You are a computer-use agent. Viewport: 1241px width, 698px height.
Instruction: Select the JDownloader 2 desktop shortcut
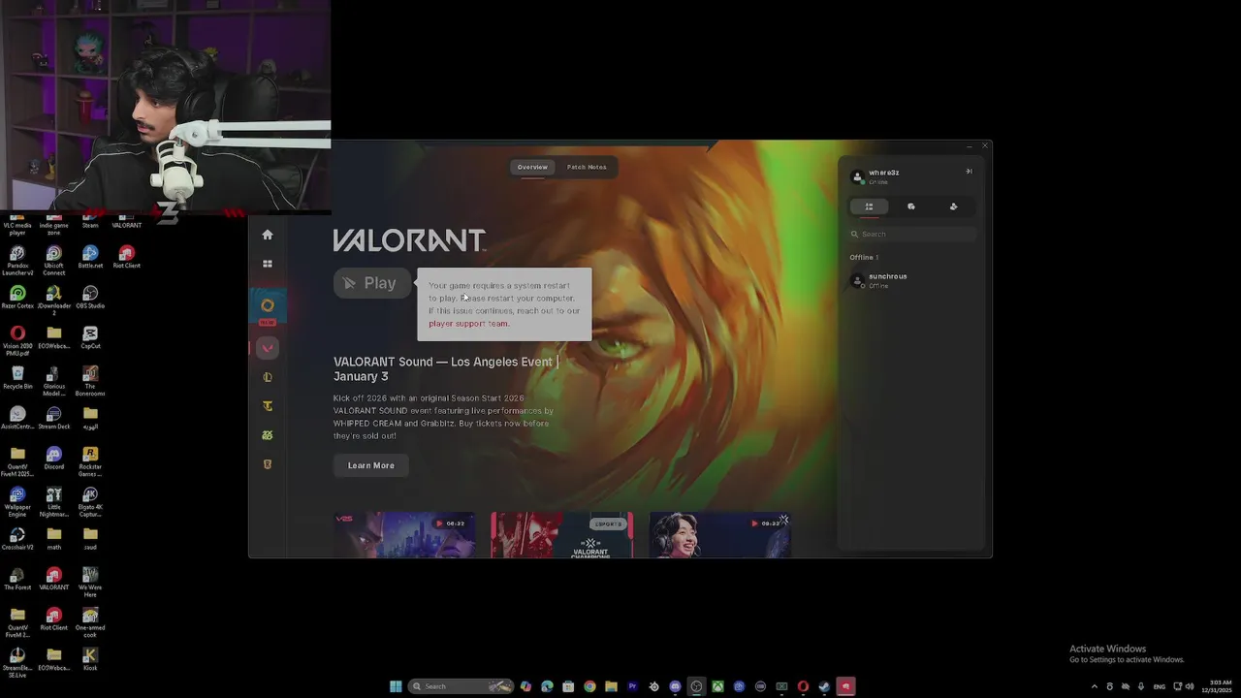(53, 301)
